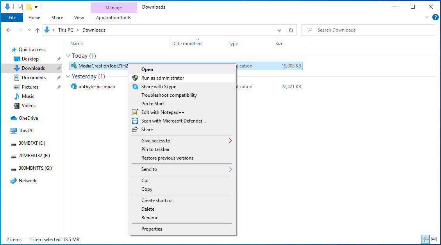Viewport: 441px width, 245px height.
Task: Select Troubleshoot compatibility
Action: (x=165, y=95)
